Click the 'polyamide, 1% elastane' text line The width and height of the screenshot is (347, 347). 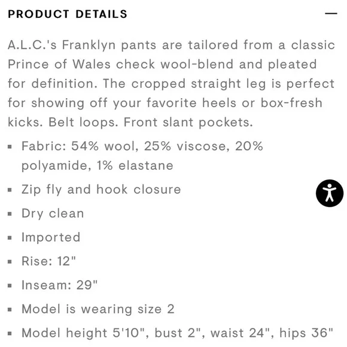pyautogui.click(x=98, y=166)
